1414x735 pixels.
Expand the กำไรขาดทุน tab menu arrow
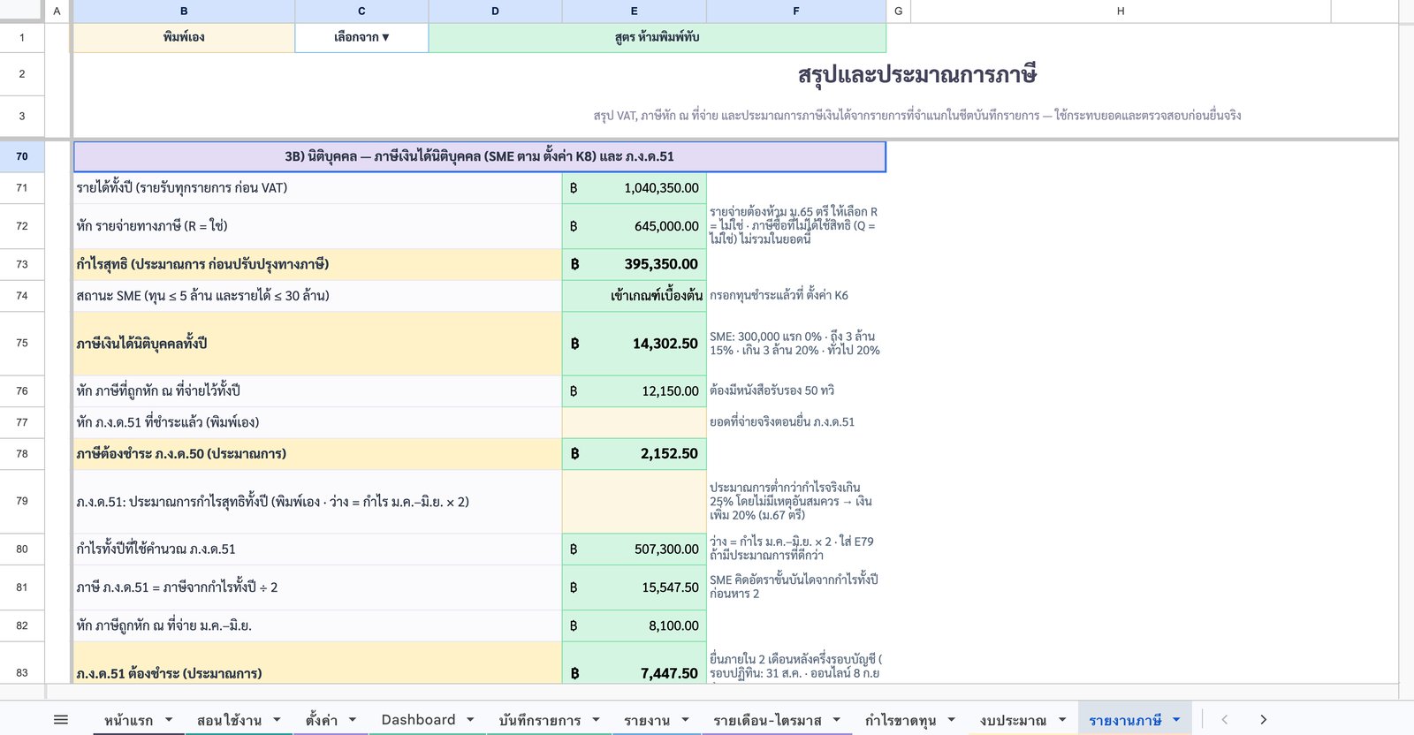951,720
